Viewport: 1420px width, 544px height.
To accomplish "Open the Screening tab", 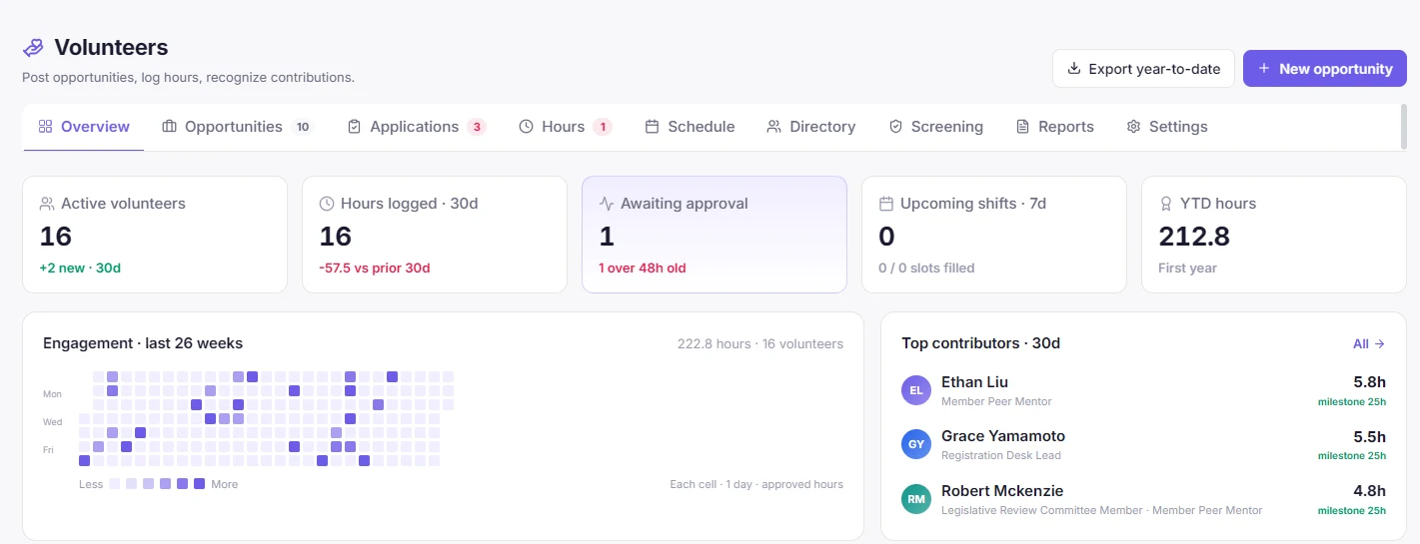I will [935, 127].
